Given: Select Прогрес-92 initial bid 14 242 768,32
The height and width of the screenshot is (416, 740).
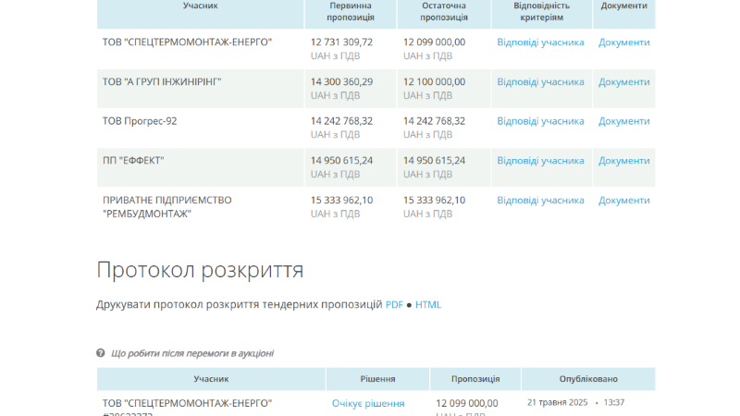Looking at the screenshot, I should 341,121.
